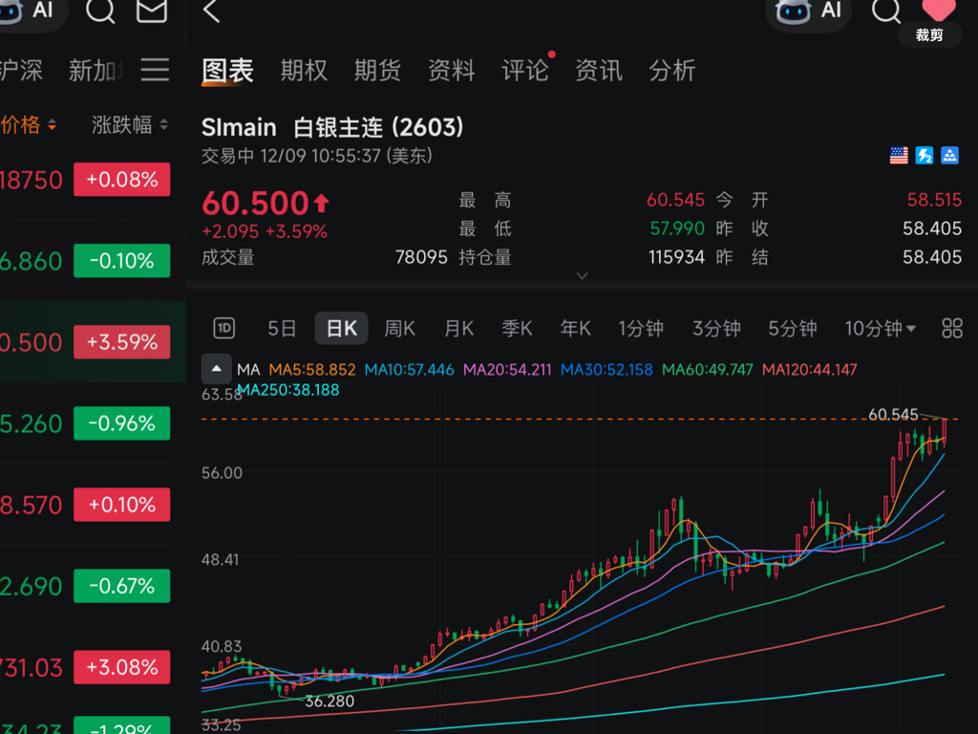Viewport: 978px width, 734px height.
Task: Open the hamburger menu in left panel
Action: [x=155, y=69]
